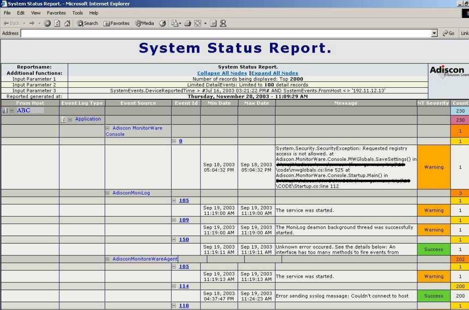Open event ID 114 link
This screenshot has height=310, width=469.
[184, 286]
